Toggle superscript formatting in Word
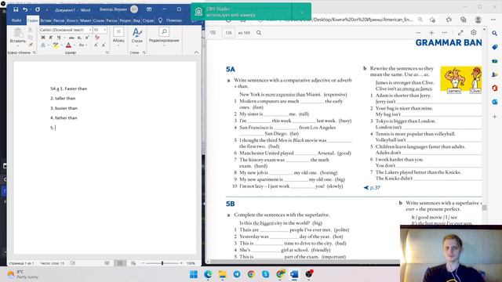 click(x=87, y=38)
